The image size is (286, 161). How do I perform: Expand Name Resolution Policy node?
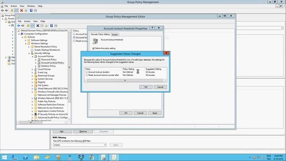[x=29, y=47]
